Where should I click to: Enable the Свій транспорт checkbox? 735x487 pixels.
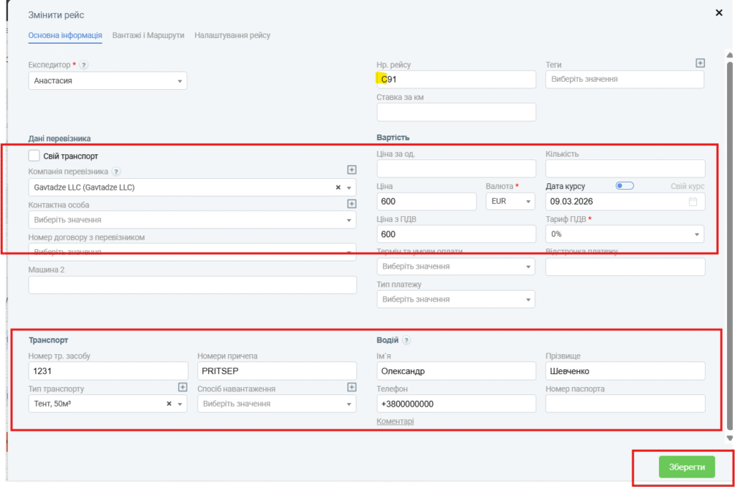(34, 155)
